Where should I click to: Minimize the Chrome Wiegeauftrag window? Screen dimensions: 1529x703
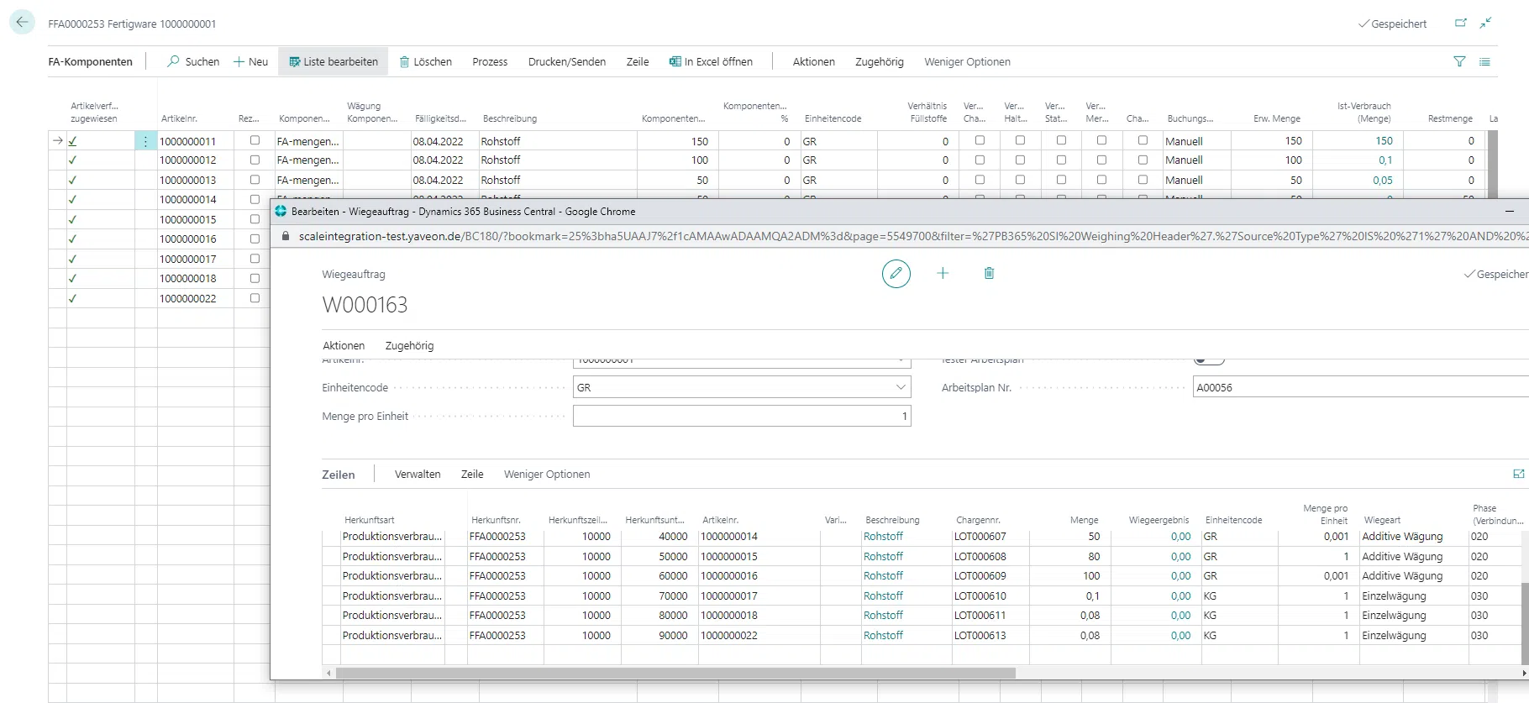point(1509,212)
